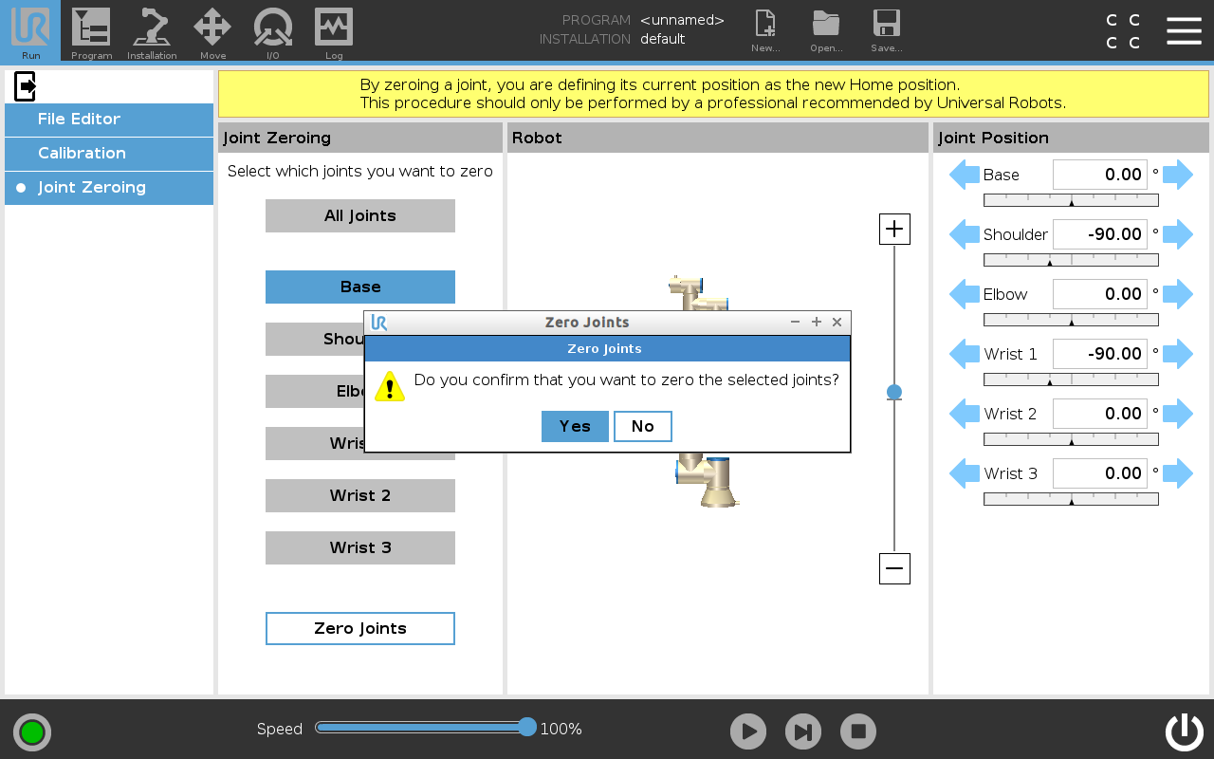The image size is (1214, 759).
Task: Click the Elbow angle input field
Action: click(x=1099, y=294)
